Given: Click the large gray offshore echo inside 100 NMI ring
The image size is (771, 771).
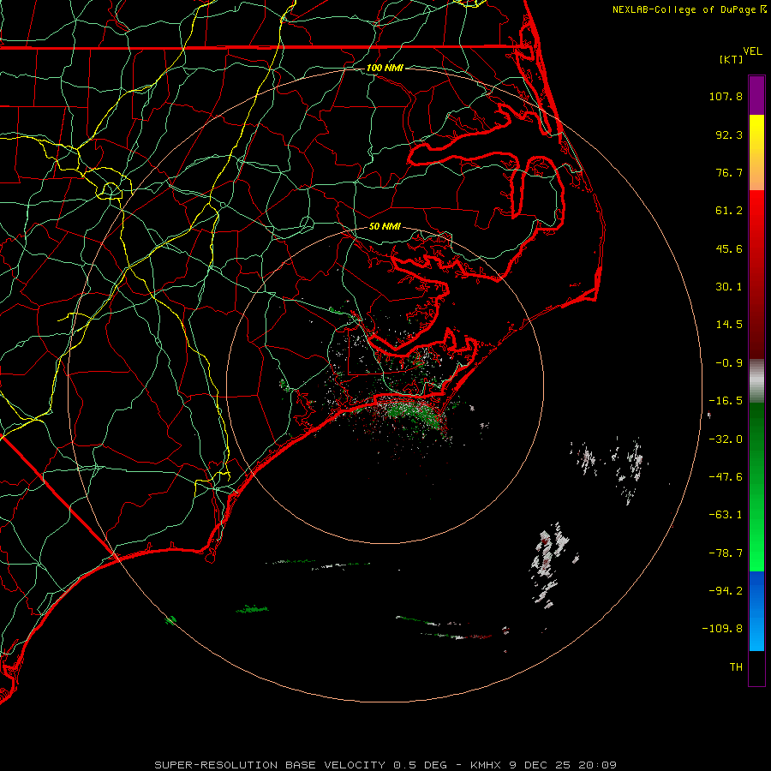Looking at the screenshot, I should click(548, 565).
